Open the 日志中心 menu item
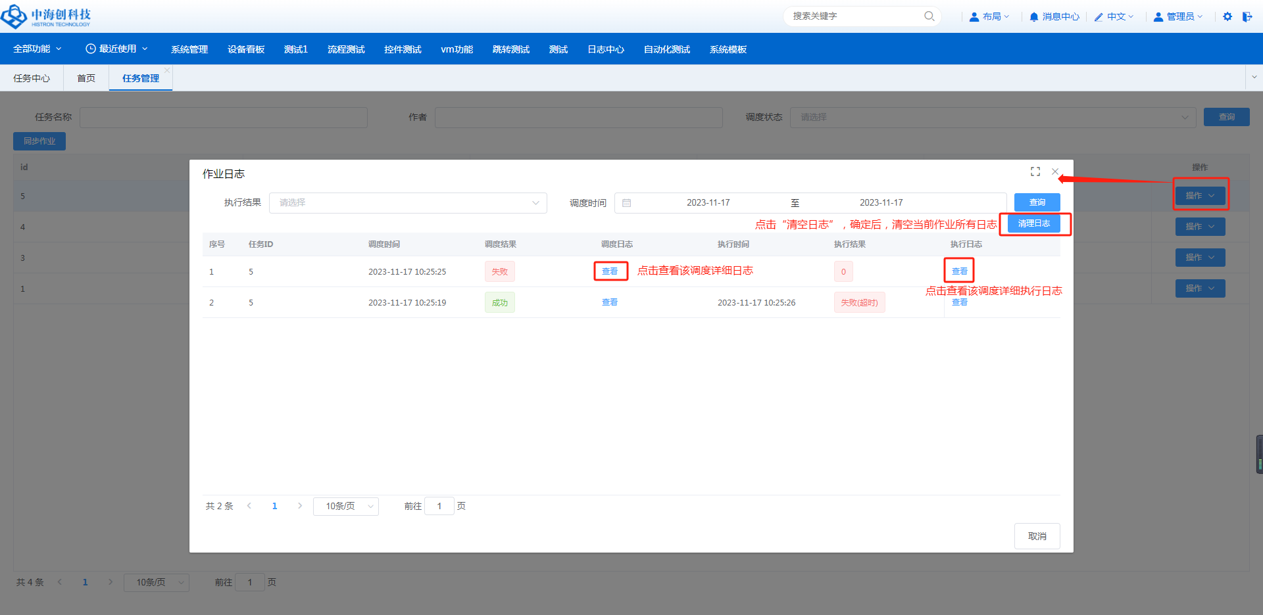 pos(605,49)
